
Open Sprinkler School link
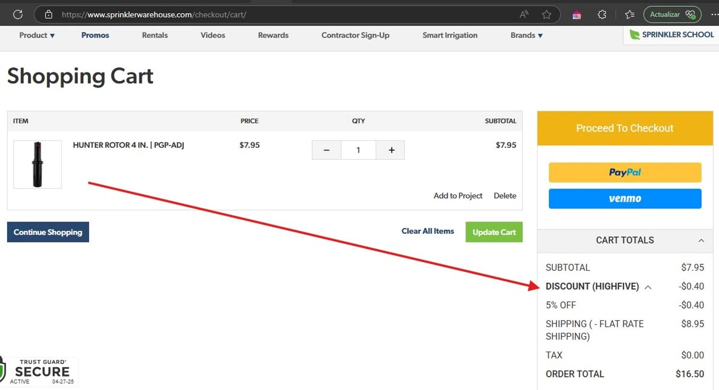click(x=672, y=34)
